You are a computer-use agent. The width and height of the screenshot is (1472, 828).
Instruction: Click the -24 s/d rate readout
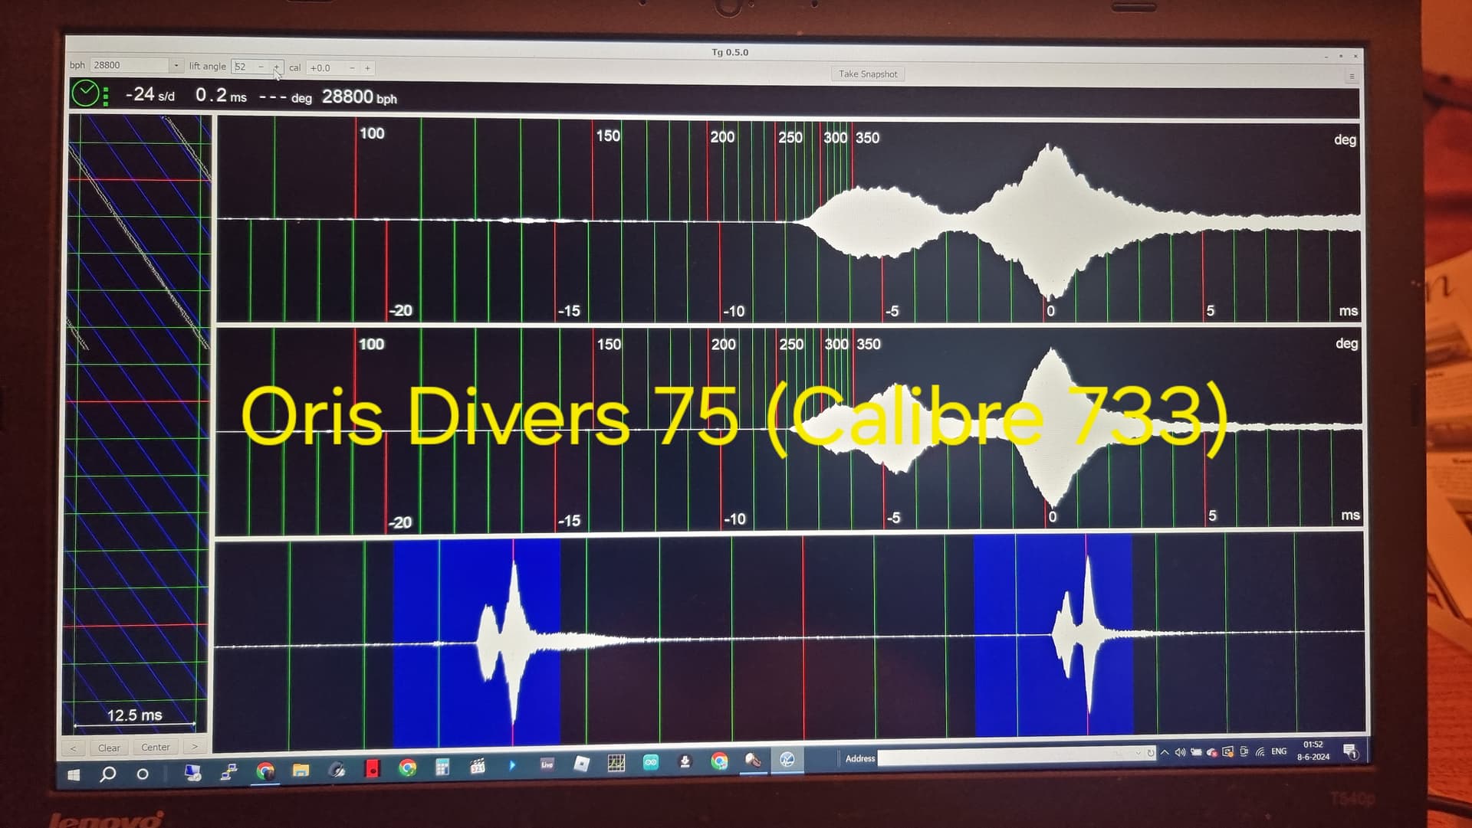pyautogui.click(x=150, y=95)
